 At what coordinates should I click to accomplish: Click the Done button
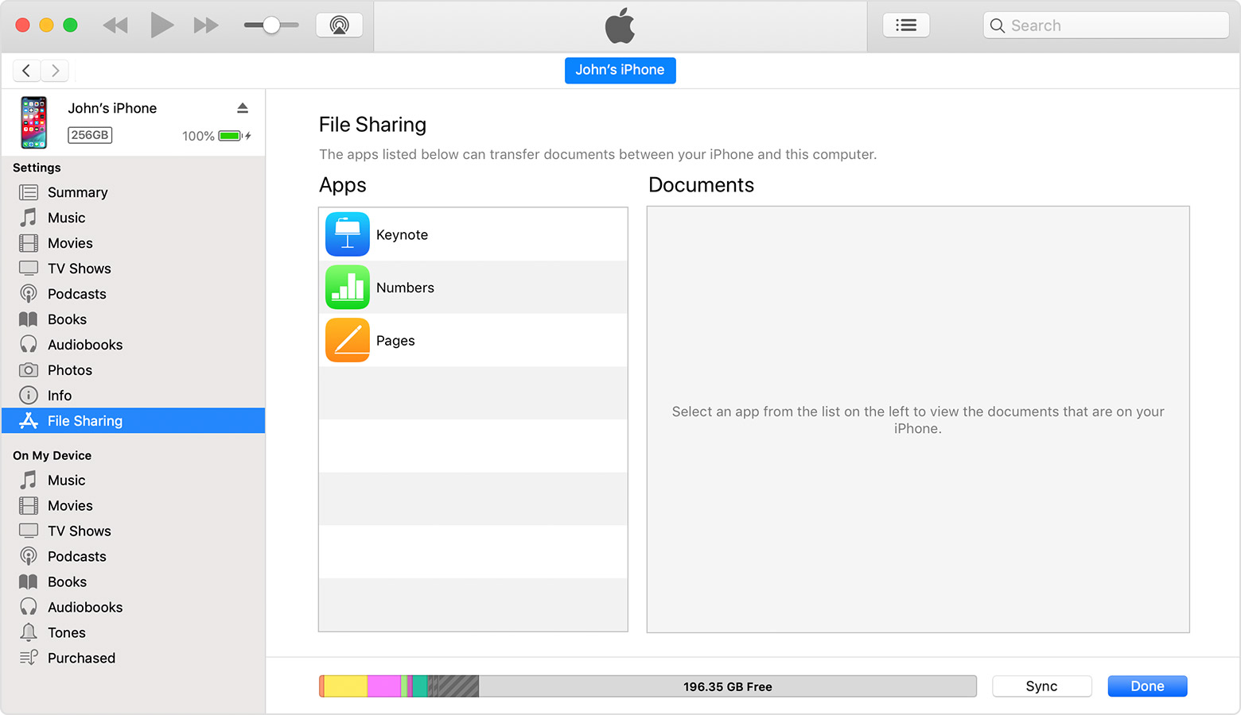(1147, 686)
